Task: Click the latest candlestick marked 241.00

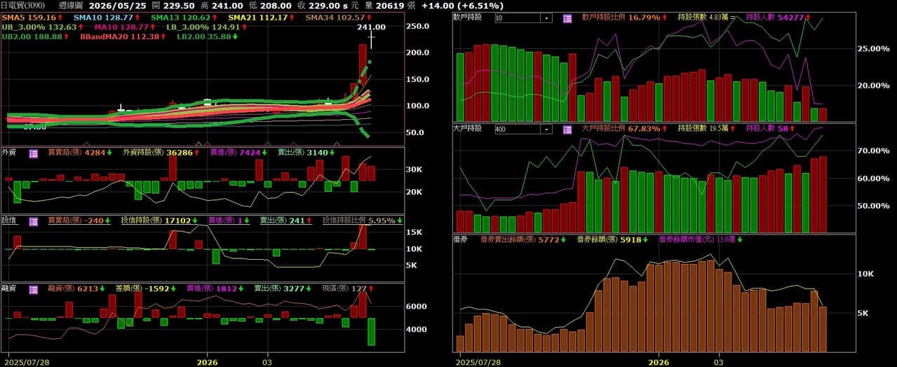Action: point(371,39)
